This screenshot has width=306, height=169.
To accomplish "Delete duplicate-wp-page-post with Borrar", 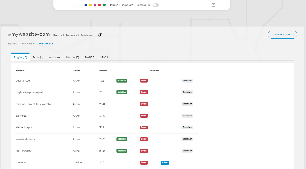I will click(144, 92).
